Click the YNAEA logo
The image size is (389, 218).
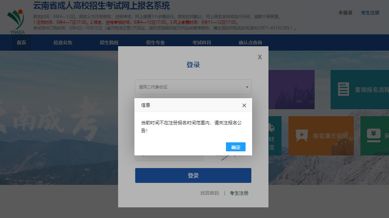(16, 20)
